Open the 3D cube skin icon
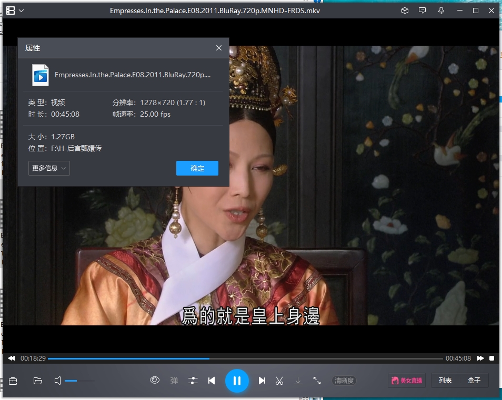 click(405, 11)
